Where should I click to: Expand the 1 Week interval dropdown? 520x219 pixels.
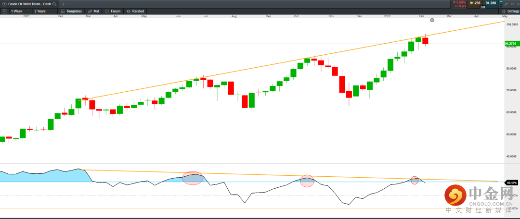[20, 11]
